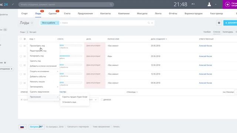
Task: Open the hamburger actions icon for the Иван row
Action: (x=24, y=56)
